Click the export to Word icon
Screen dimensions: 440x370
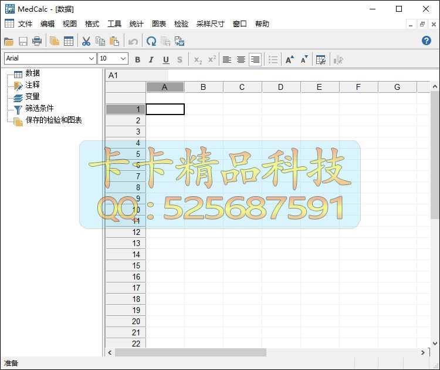(x=180, y=42)
